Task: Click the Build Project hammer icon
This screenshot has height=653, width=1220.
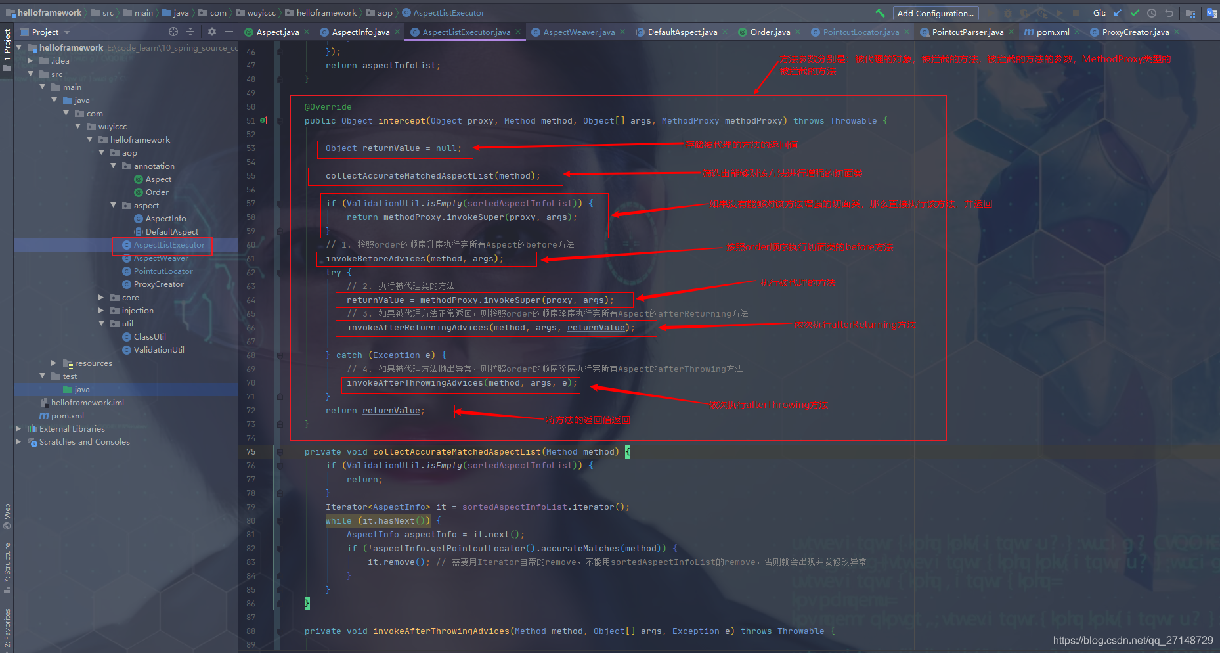Action: coord(880,13)
